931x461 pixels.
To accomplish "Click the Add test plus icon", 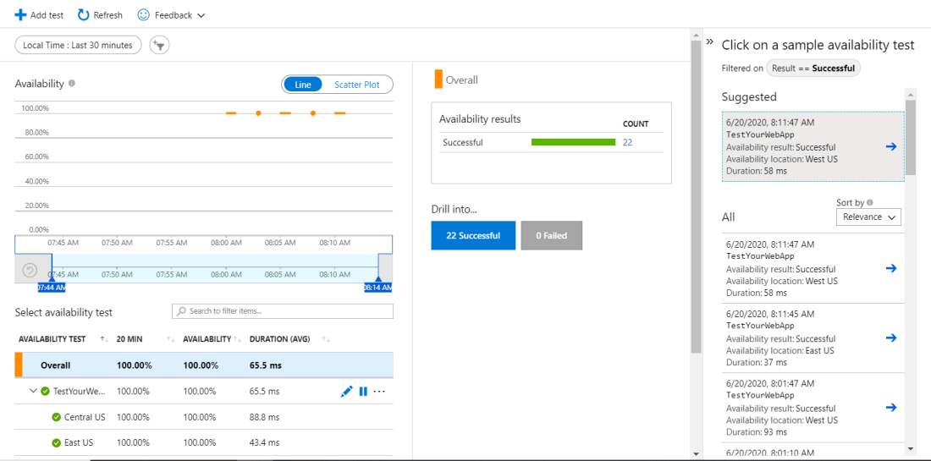I will click(x=21, y=15).
